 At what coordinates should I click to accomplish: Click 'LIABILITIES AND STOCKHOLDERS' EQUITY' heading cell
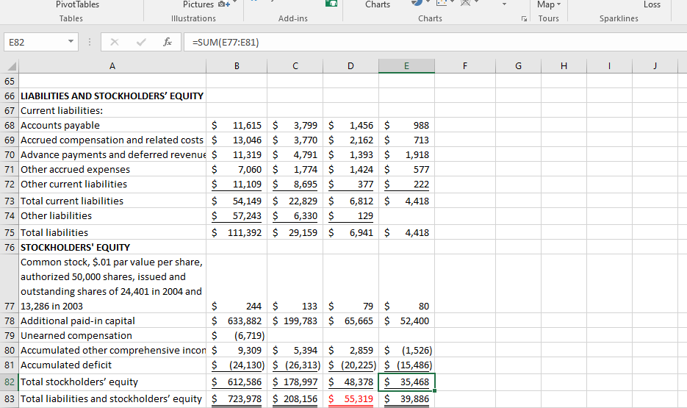click(x=112, y=96)
